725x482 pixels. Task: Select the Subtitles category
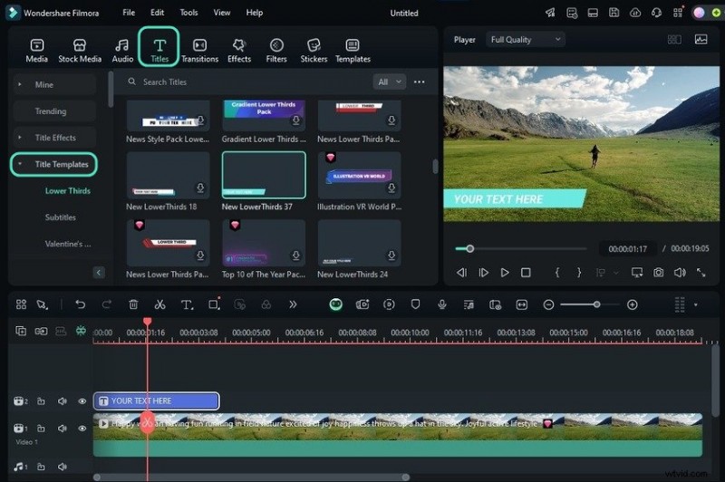tap(61, 217)
